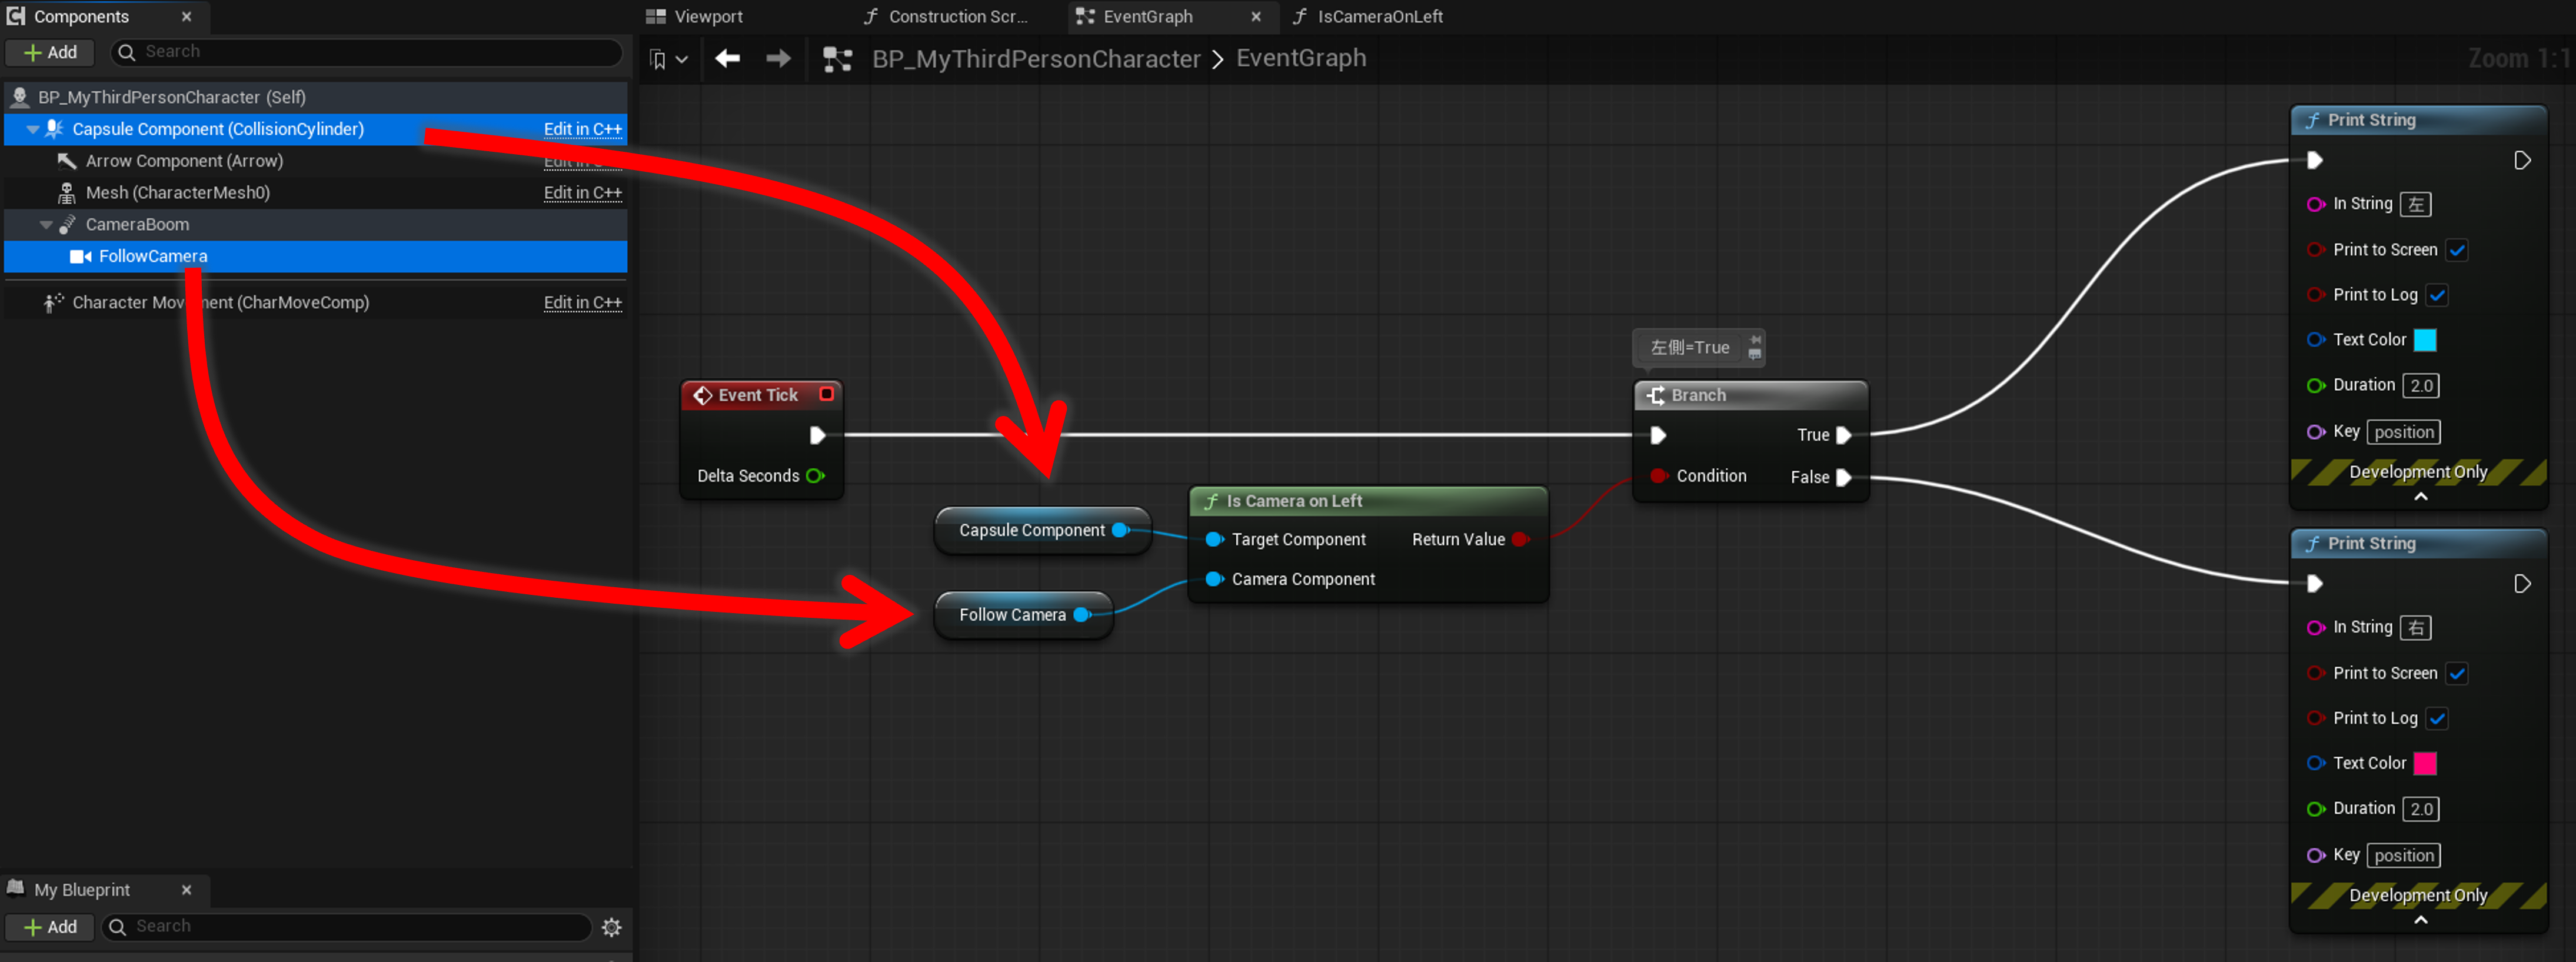Collapse the Capsule Component tree item
Image resolution: width=2576 pixels, height=962 pixels.
point(32,129)
